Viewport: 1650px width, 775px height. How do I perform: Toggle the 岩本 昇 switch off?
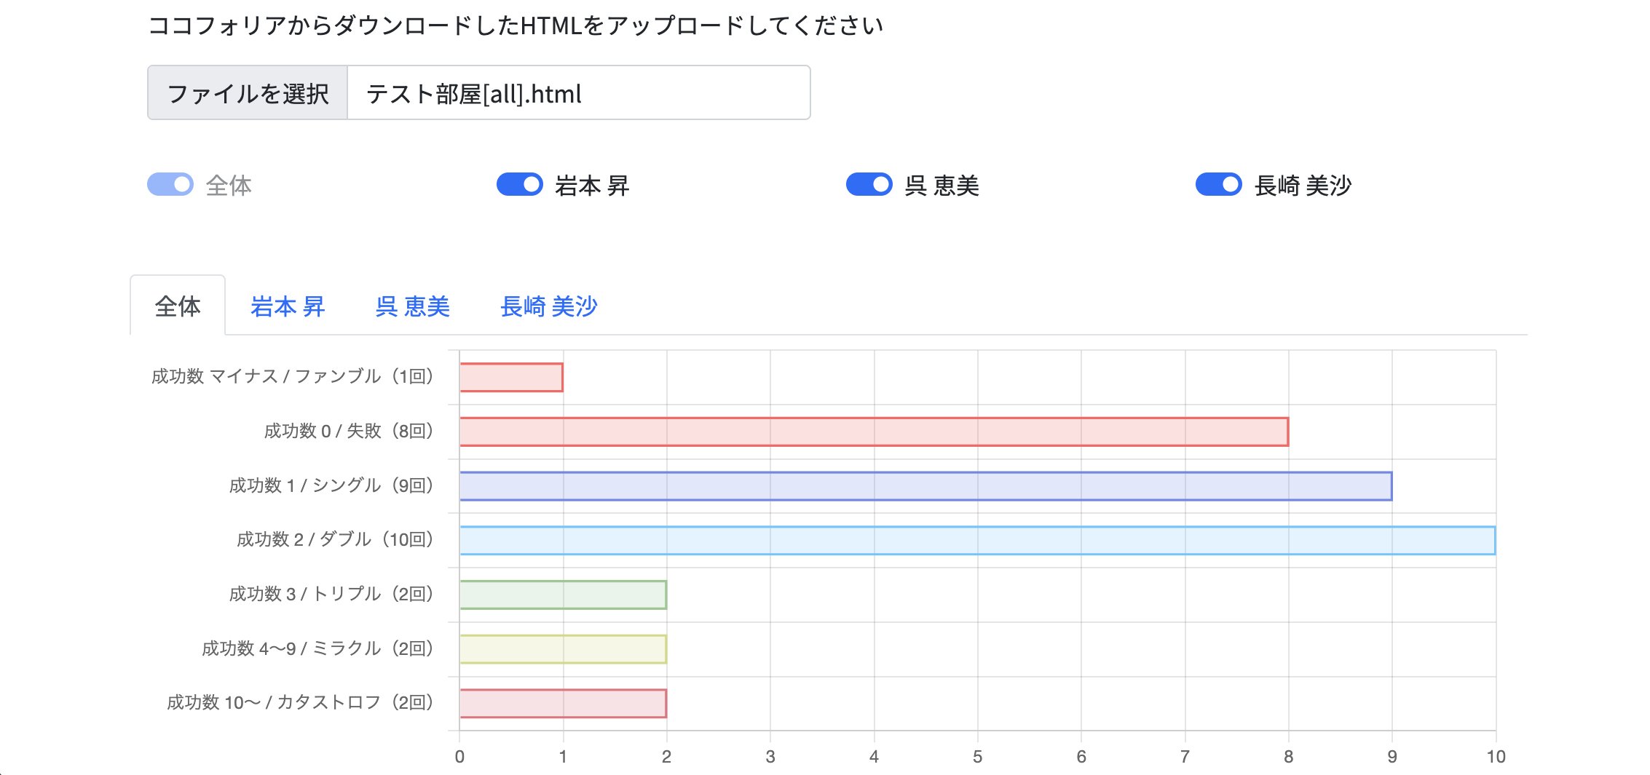(520, 185)
